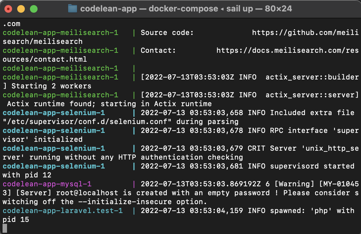The height and width of the screenshot is (234, 361).
Task: Click the folder icon in title bar
Action: [73, 9]
